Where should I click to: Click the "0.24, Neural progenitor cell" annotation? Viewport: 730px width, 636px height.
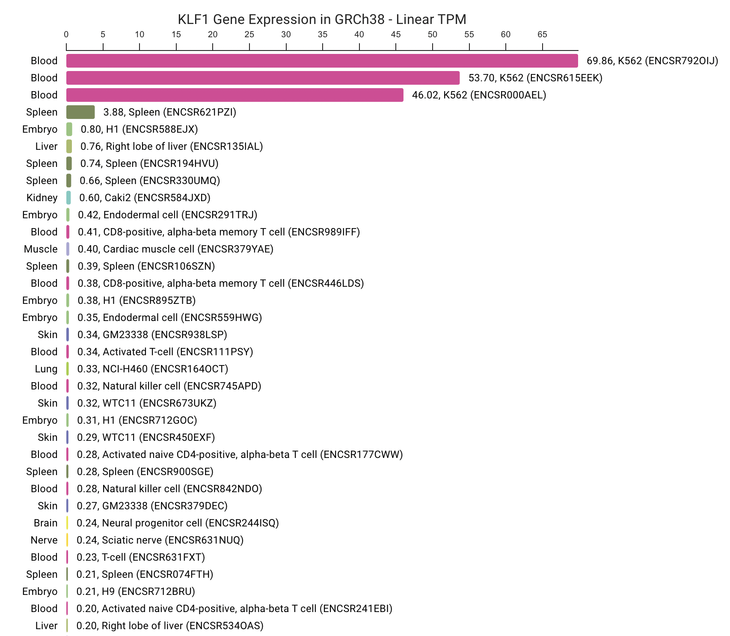(177, 523)
